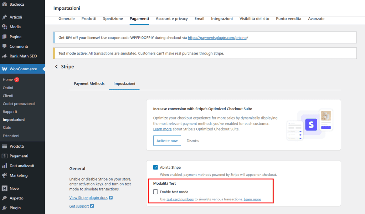Click the Marketing megaphone icon
Screen dimensions: 365x214
coord(5,175)
